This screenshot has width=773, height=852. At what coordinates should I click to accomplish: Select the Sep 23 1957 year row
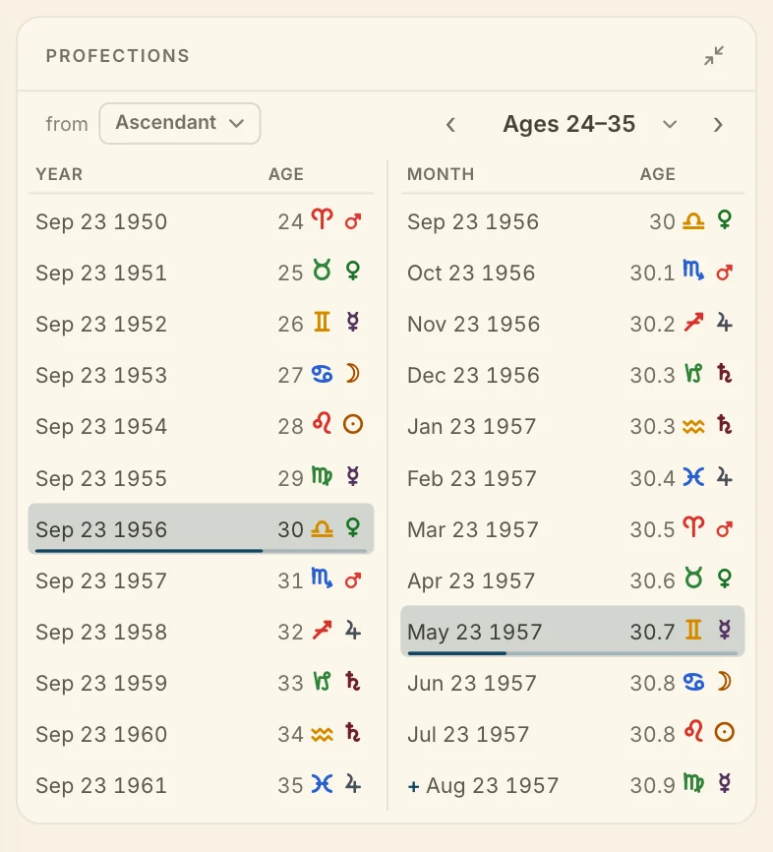pyautogui.click(x=201, y=580)
